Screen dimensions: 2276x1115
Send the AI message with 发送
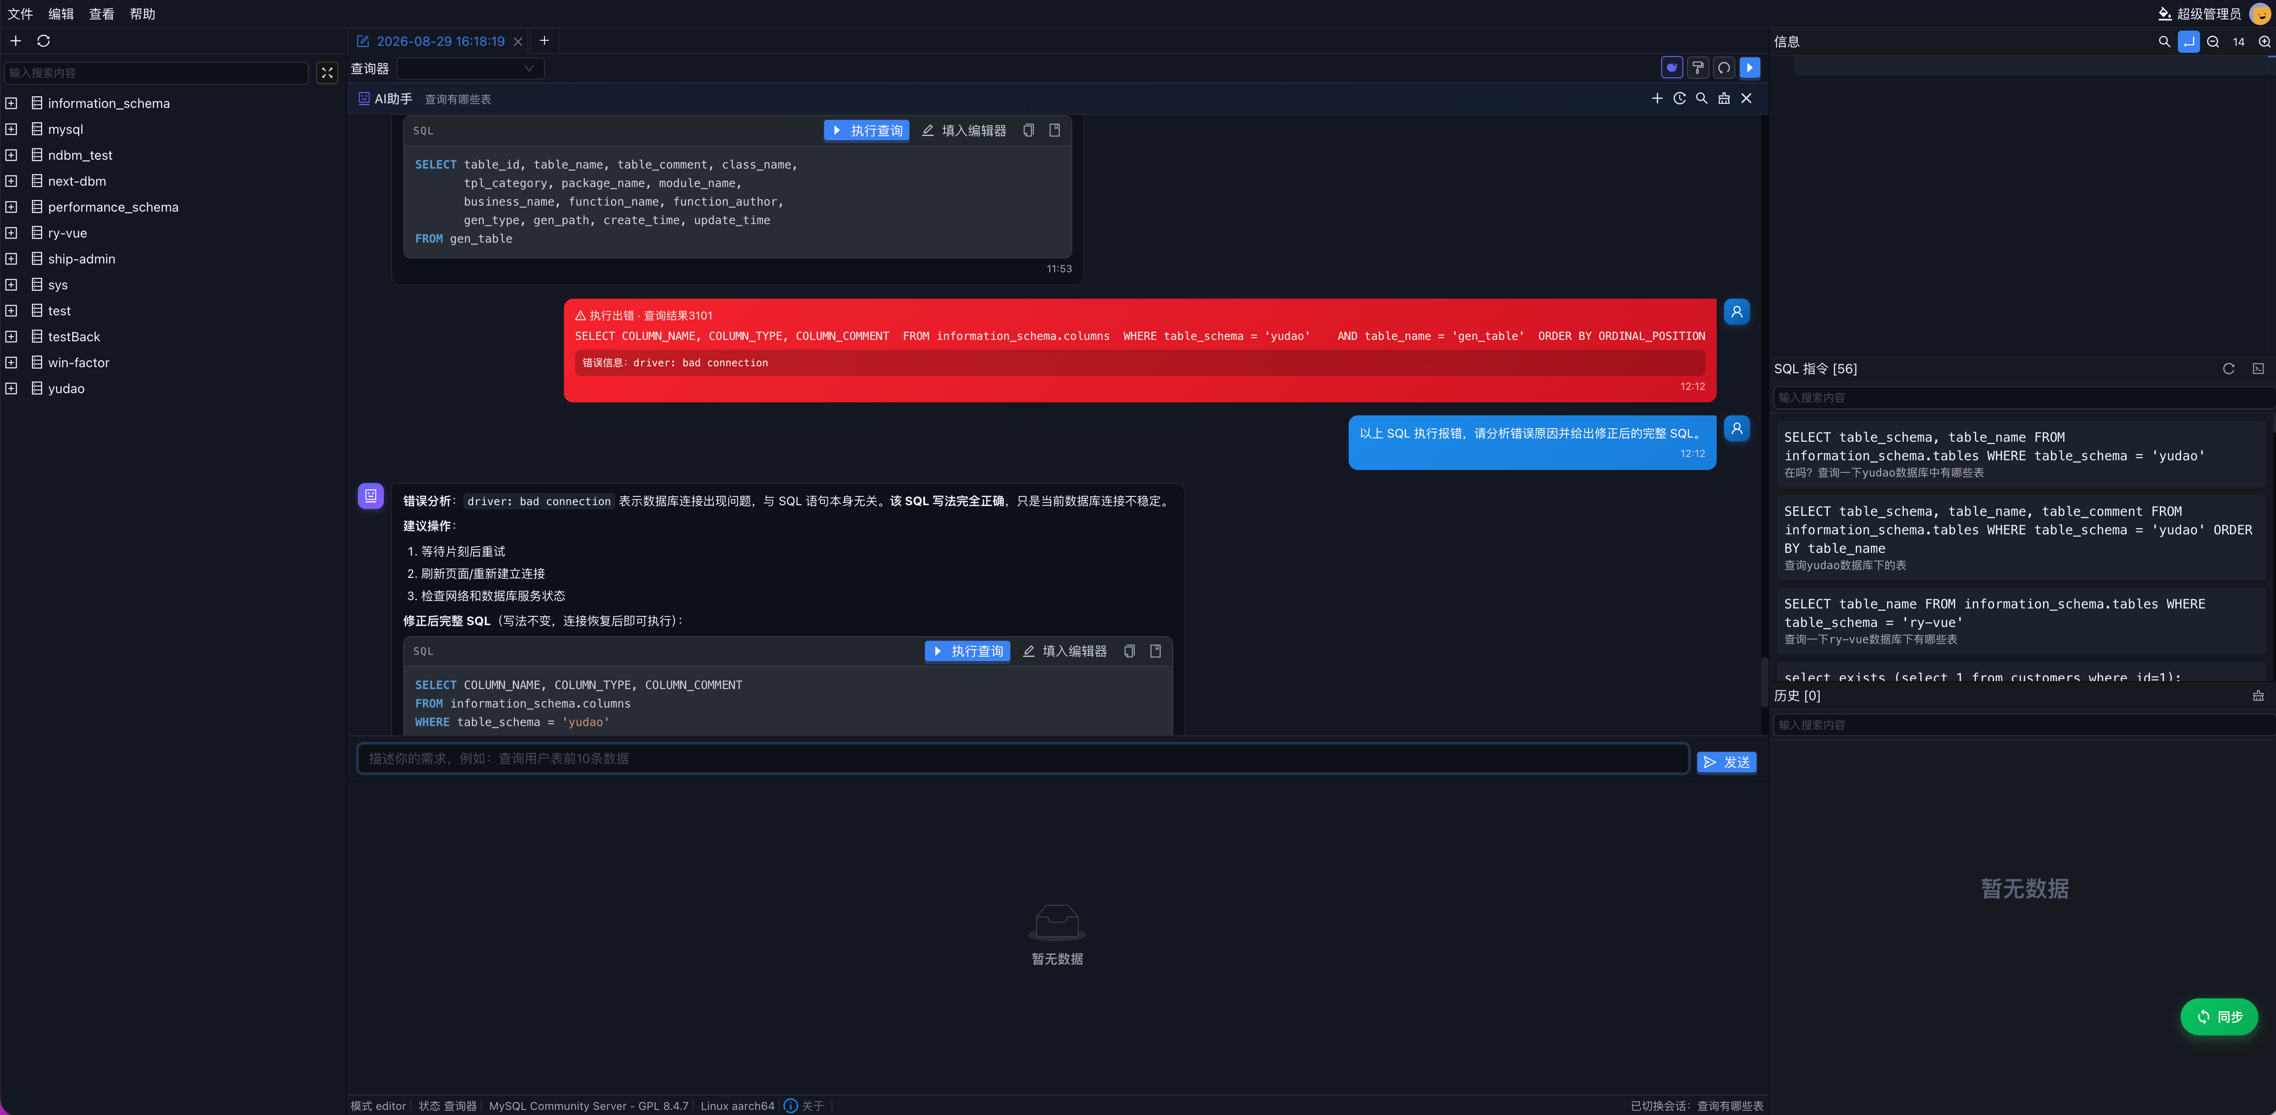(1726, 762)
